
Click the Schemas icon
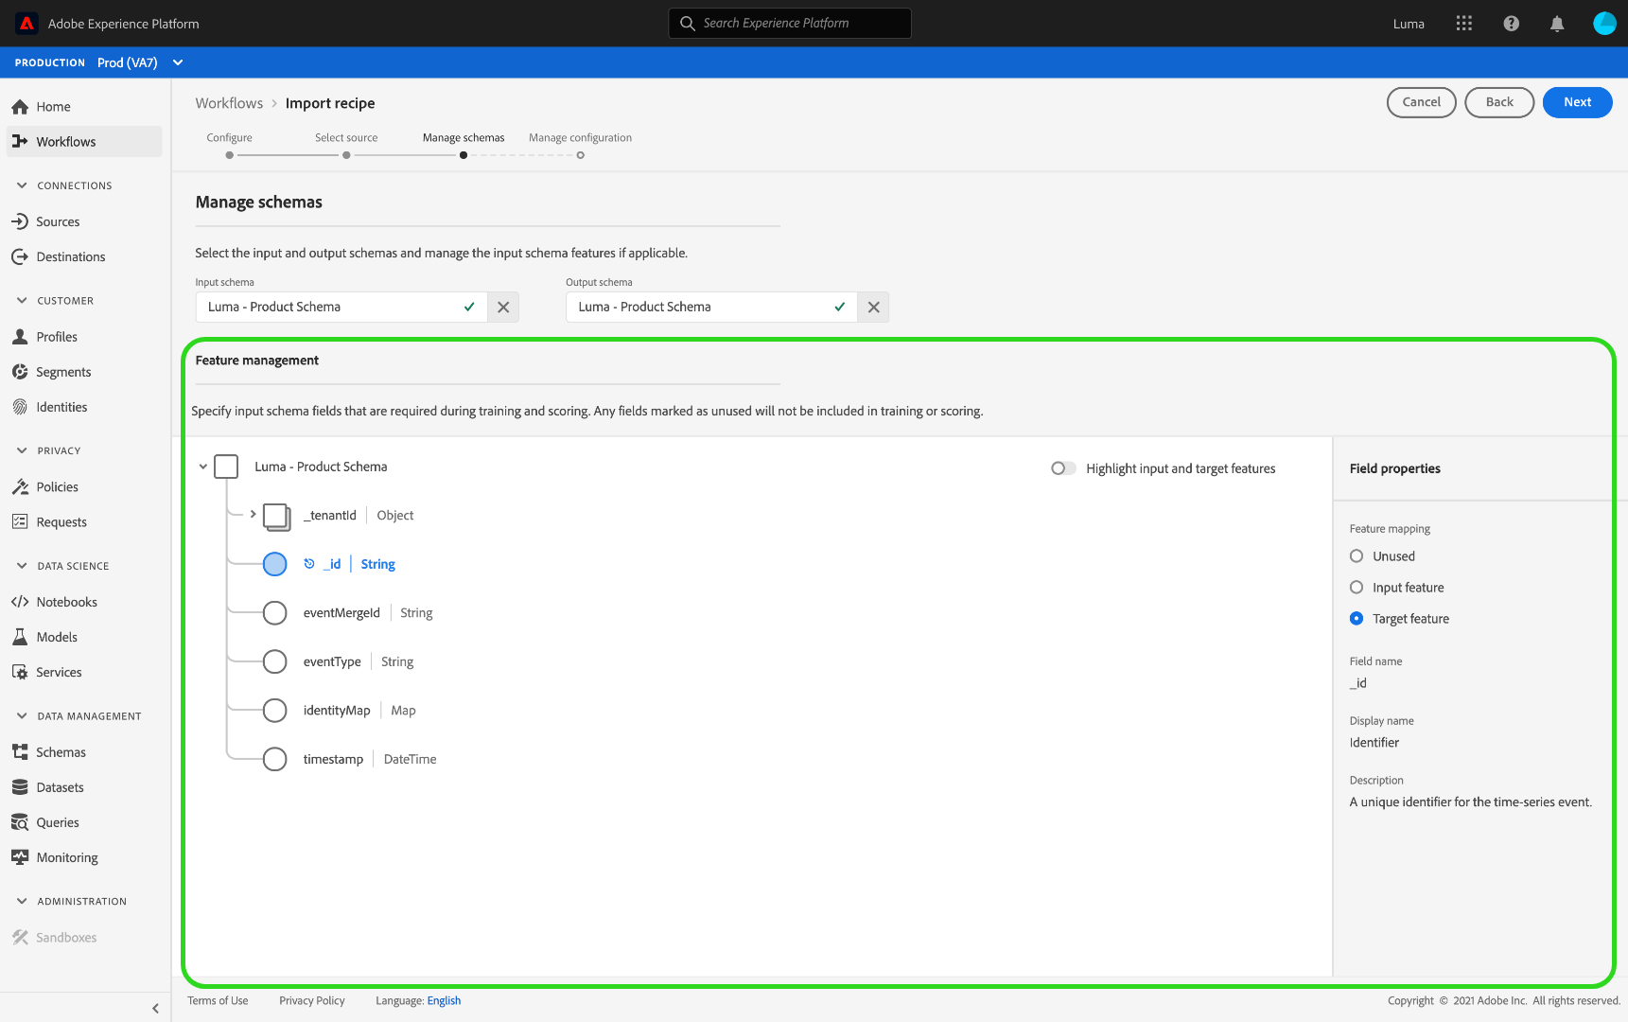[x=20, y=752]
